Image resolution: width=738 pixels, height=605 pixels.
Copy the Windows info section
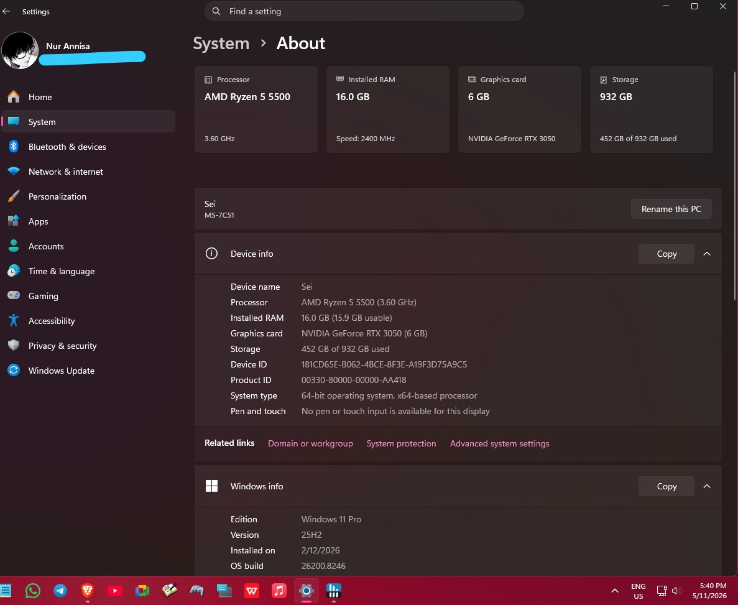click(x=667, y=486)
